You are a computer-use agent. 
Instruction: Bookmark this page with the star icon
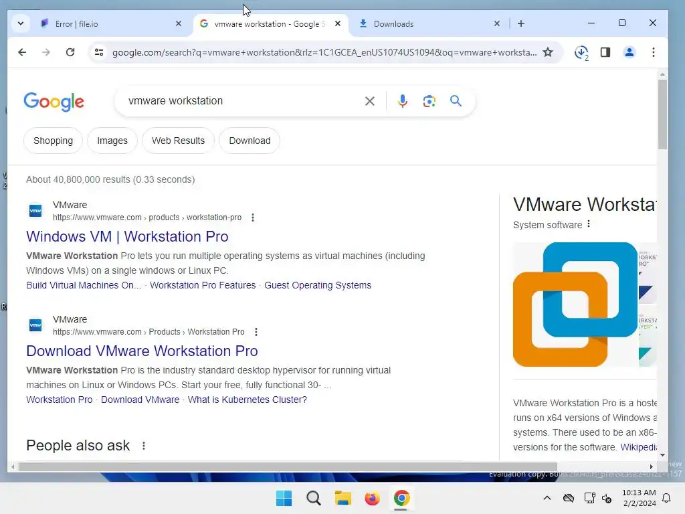(x=547, y=52)
